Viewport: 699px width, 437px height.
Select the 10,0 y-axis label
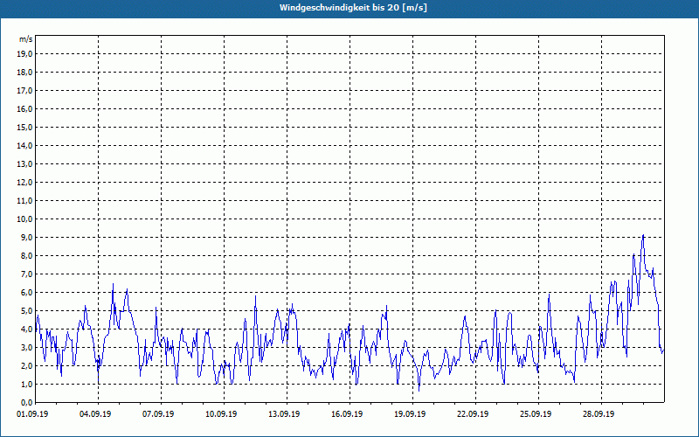point(25,219)
